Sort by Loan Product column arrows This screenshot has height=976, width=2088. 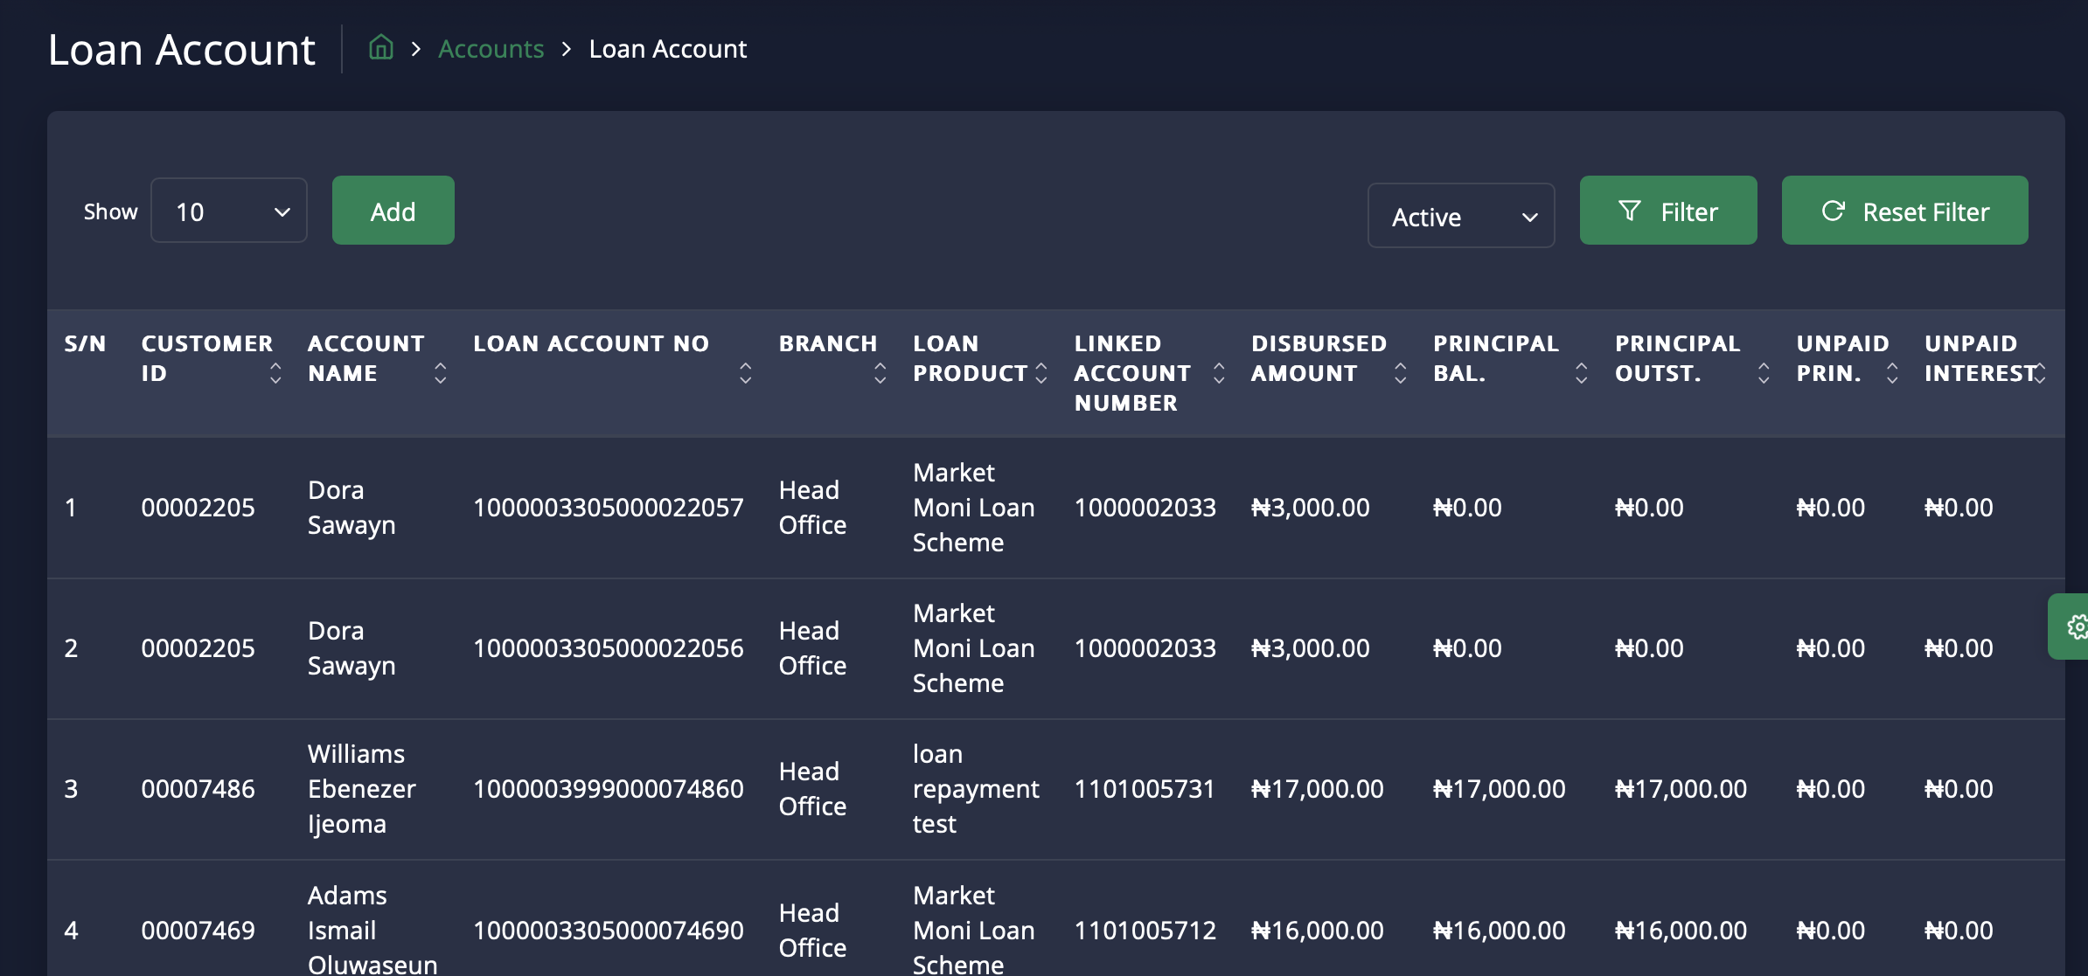(x=1041, y=373)
